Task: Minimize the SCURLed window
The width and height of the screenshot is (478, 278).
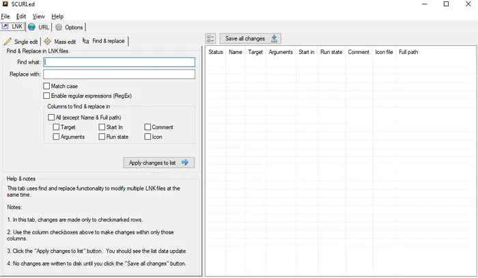Action: coord(424,4)
